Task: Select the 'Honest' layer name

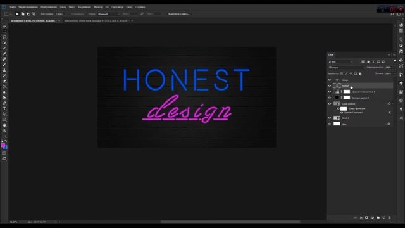Action: (346, 86)
